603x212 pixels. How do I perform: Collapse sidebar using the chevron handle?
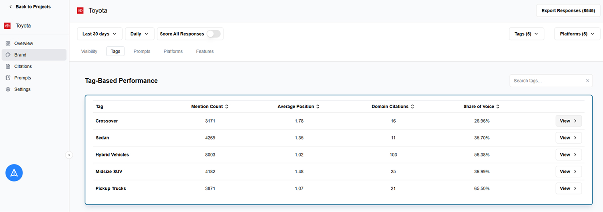point(69,155)
